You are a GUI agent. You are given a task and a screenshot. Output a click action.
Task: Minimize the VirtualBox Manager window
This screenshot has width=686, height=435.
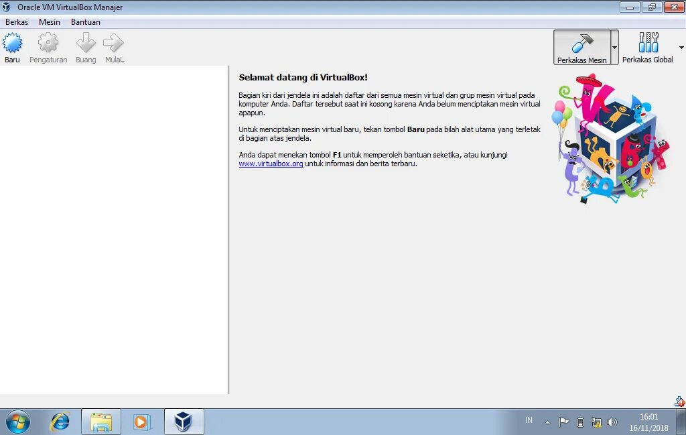[630, 7]
